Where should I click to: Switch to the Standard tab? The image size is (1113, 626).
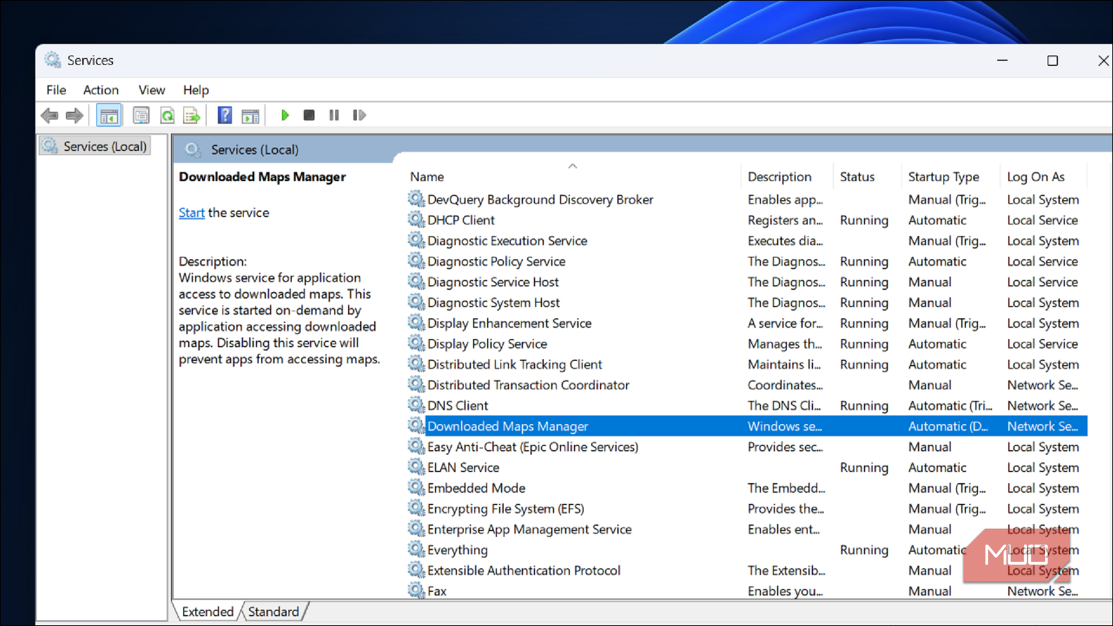point(273,611)
